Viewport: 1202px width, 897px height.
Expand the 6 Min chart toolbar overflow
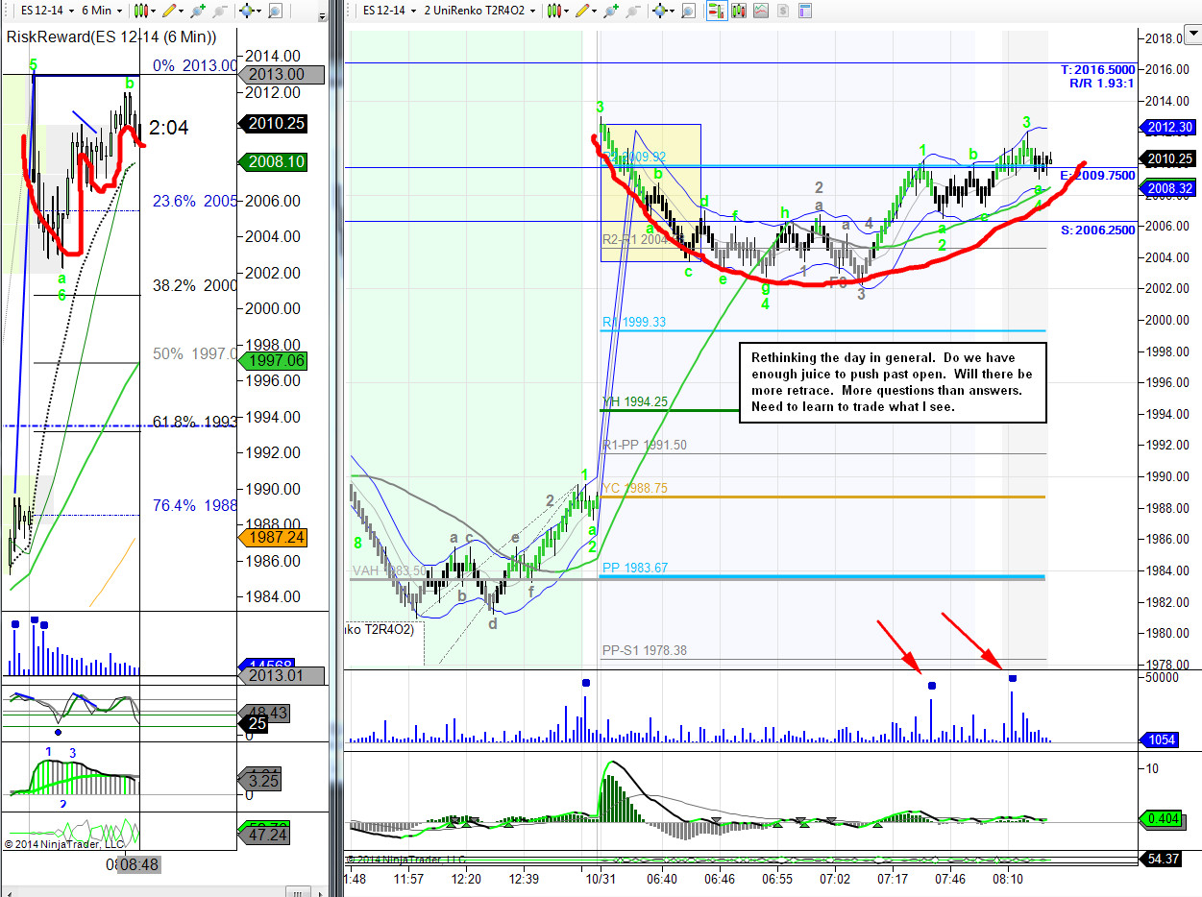pyautogui.click(x=323, y=17)
